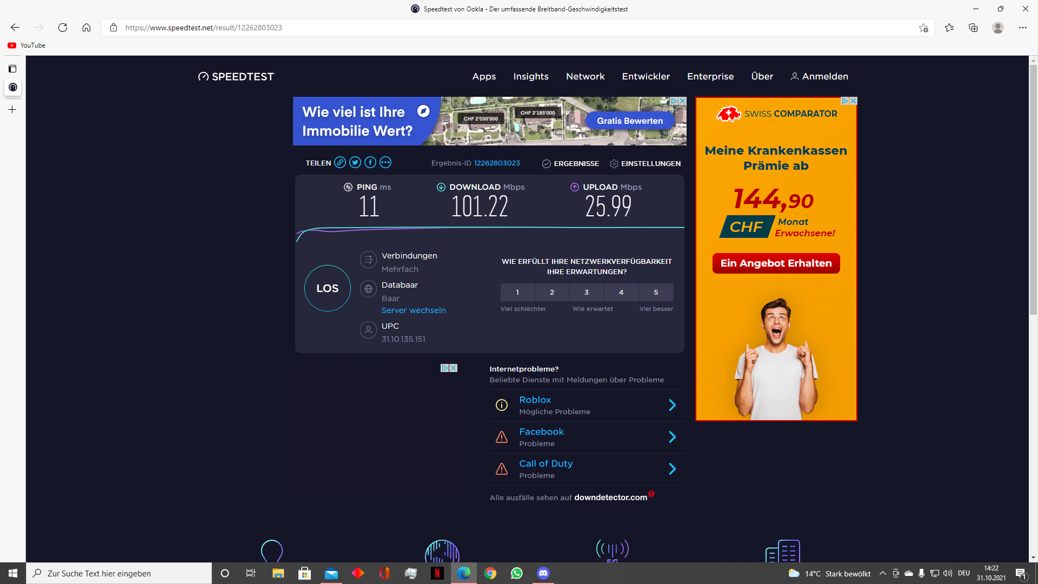Click the page vertical scrollbar

pyautogui.click(x=1033, y=189)
